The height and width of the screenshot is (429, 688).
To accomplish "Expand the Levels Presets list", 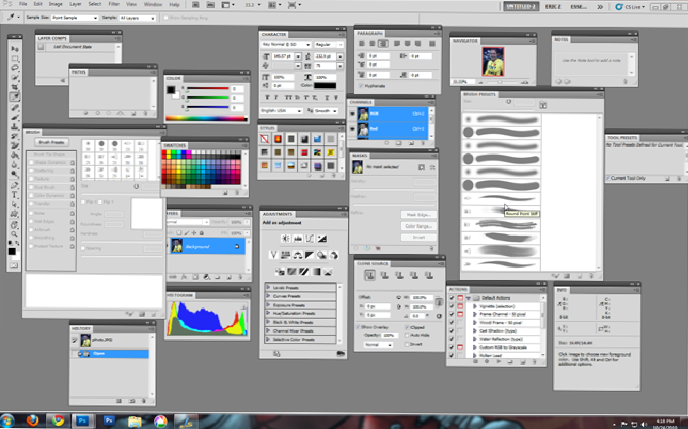I will [268, 288].
